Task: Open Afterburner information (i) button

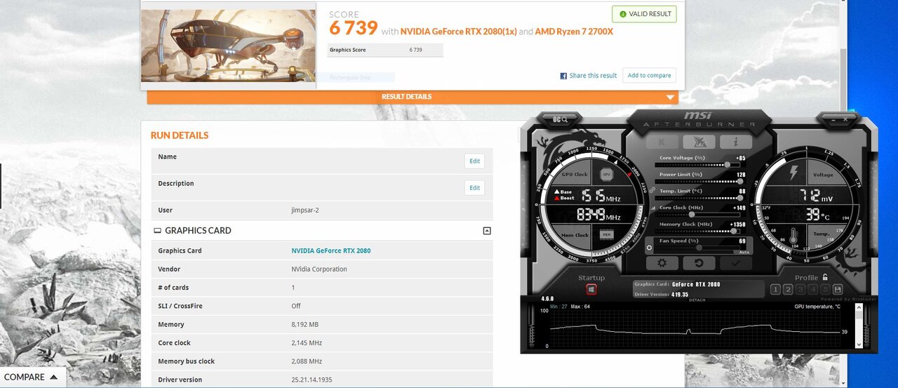Action: pyautogui.click(x=736, y=141)
